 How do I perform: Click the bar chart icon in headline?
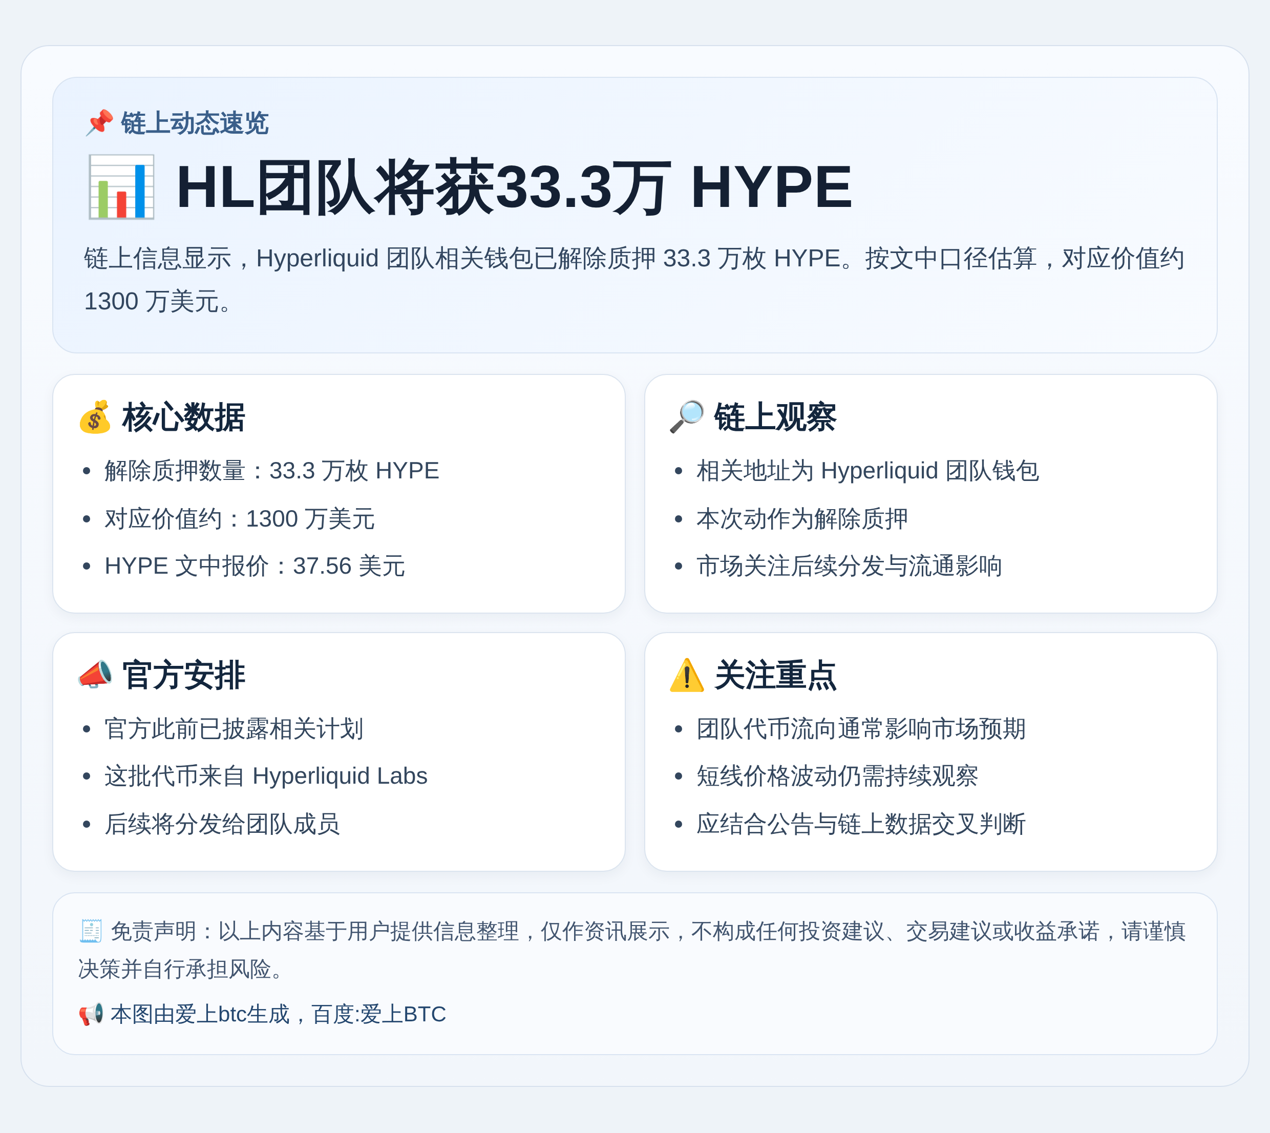click(121, 187)
